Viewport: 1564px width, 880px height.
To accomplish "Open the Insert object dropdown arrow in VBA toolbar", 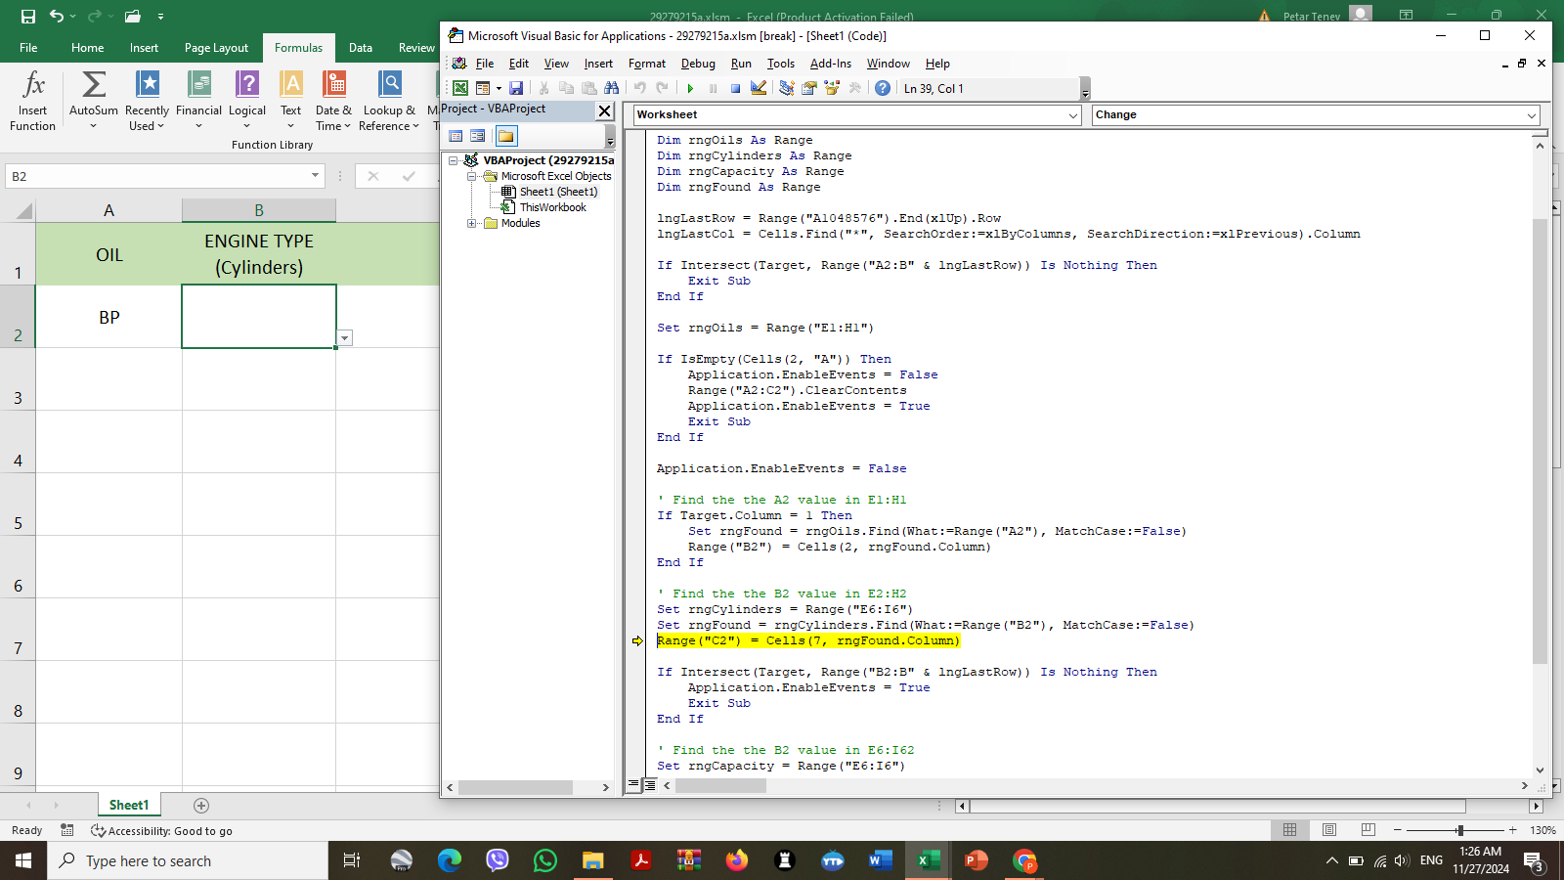I will [499, 88].
